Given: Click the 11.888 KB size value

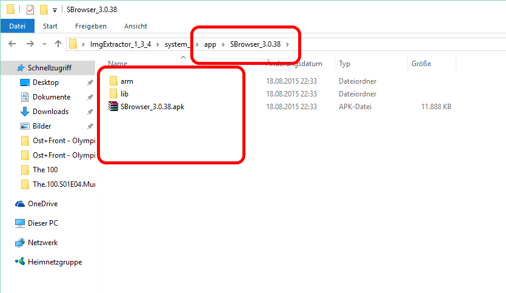Looking at the screenshot, I should coord(436,107).
